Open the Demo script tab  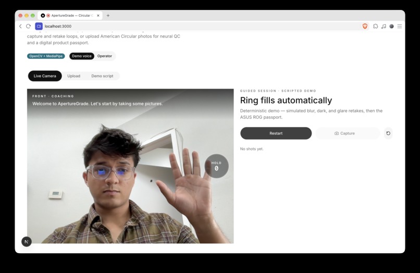coord(102,76)
